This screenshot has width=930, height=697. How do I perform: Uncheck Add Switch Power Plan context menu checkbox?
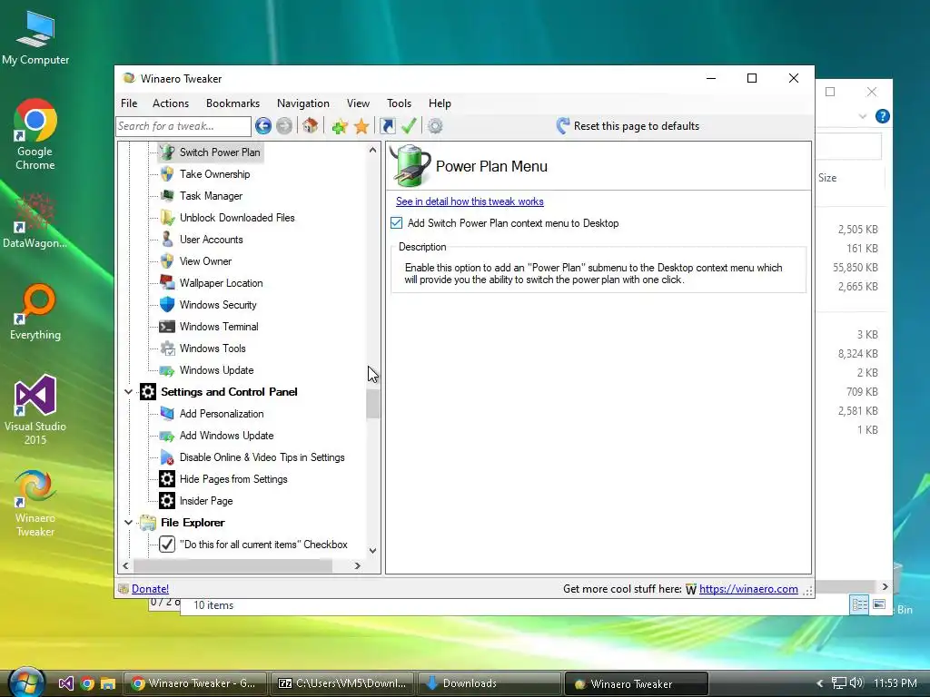coord(396,223)
